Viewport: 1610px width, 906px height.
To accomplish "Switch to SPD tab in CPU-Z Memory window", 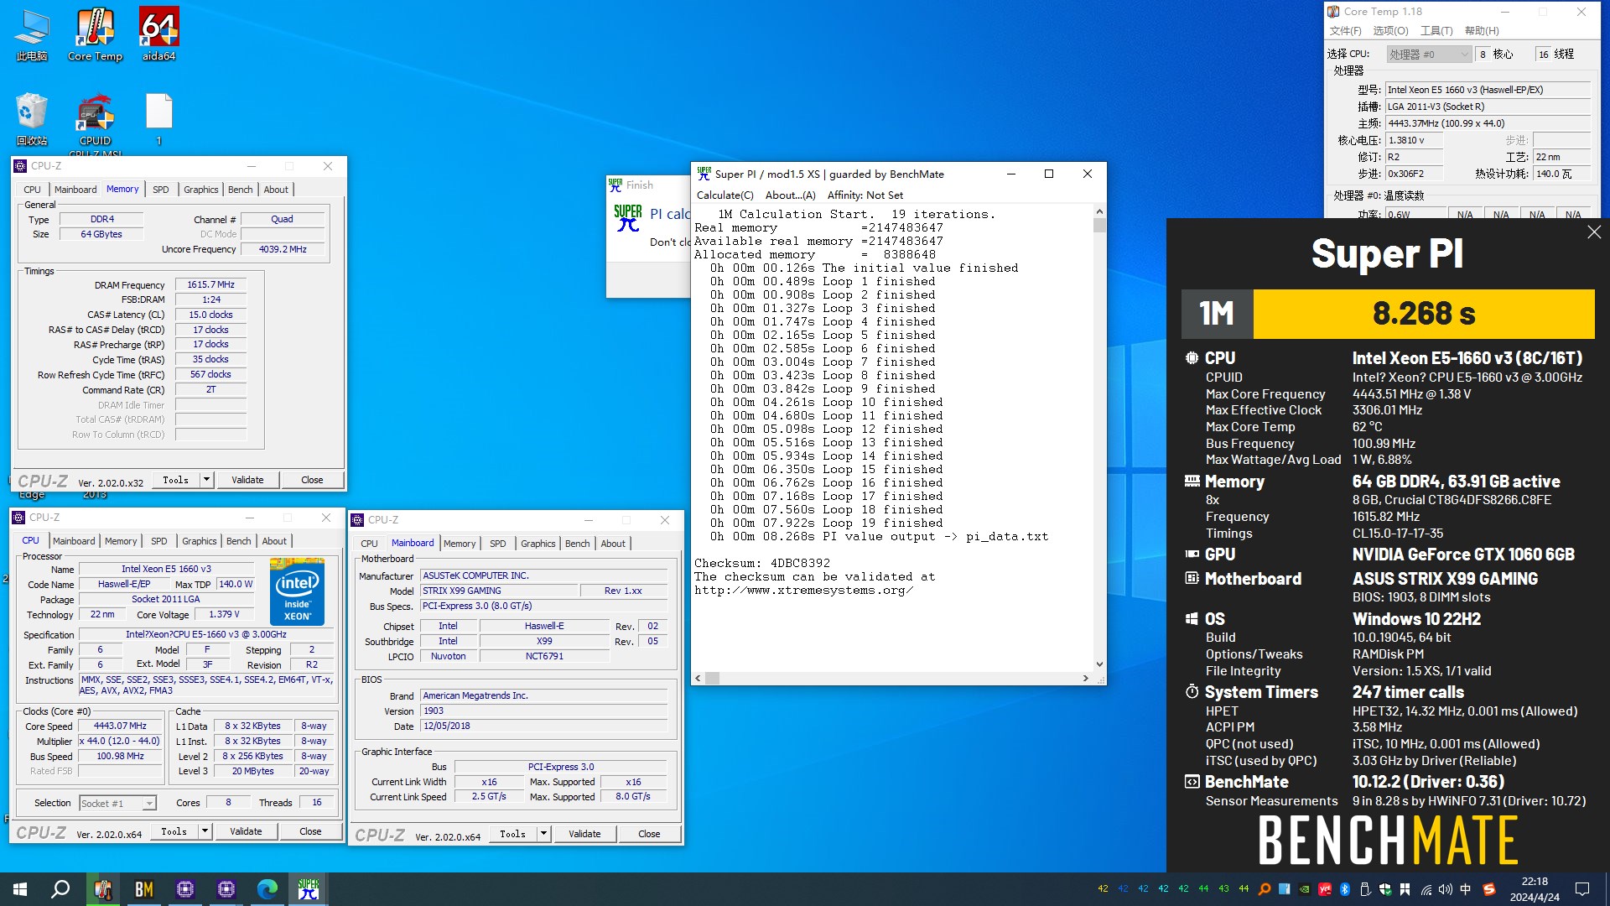I will tap(161, 190).
